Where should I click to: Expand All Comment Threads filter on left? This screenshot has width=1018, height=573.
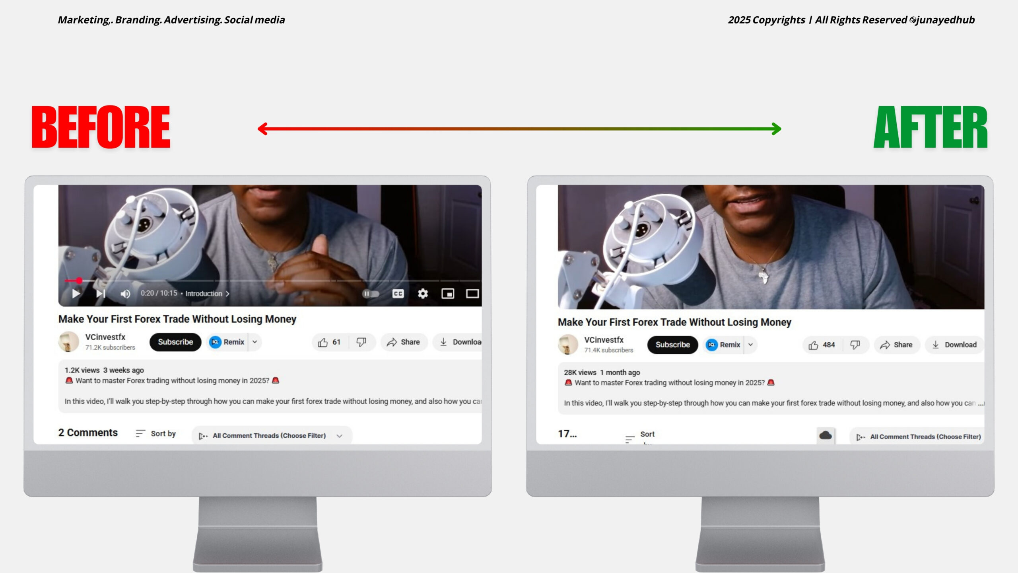[339, 436]
